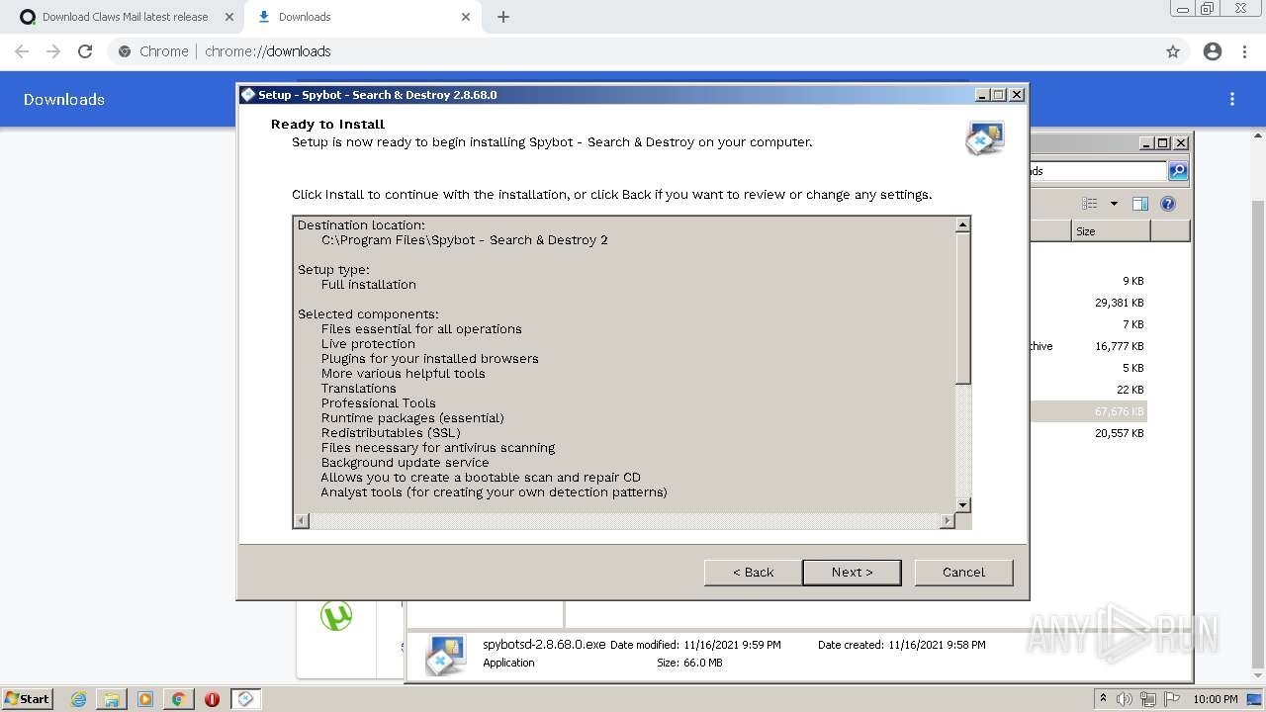Viewport: 1266px width, 712px height.
Task: Click Chrome back arrow
Action: point(22,51)
